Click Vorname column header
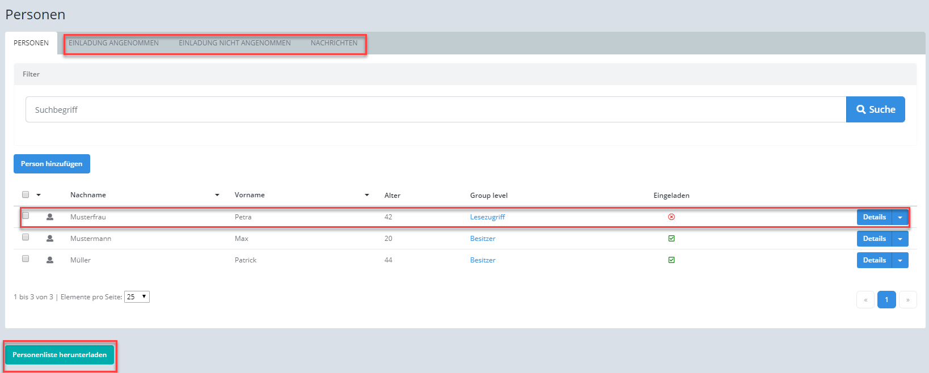929x373 pixels. 250,195
